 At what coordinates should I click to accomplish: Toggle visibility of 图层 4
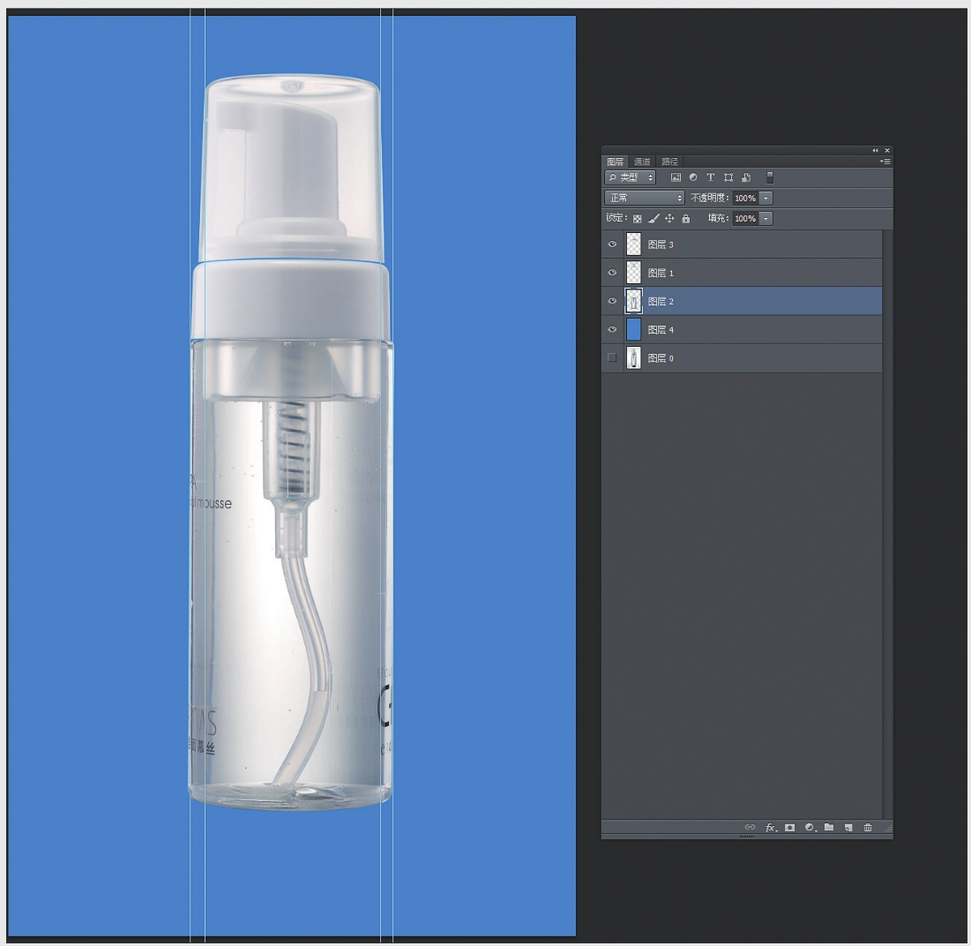tap(612, 329)
